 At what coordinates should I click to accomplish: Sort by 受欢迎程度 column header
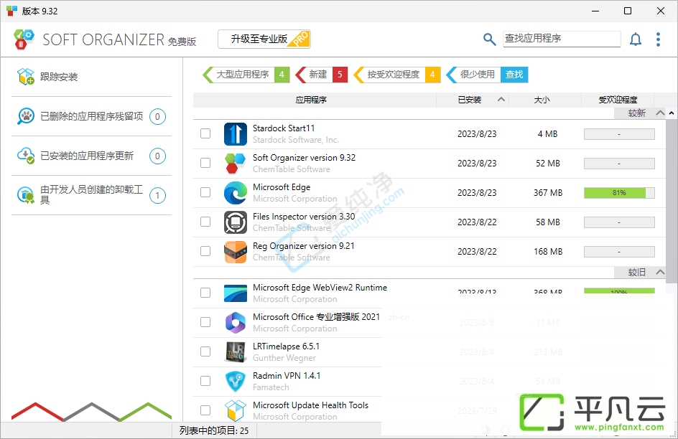tap(618, 100)
